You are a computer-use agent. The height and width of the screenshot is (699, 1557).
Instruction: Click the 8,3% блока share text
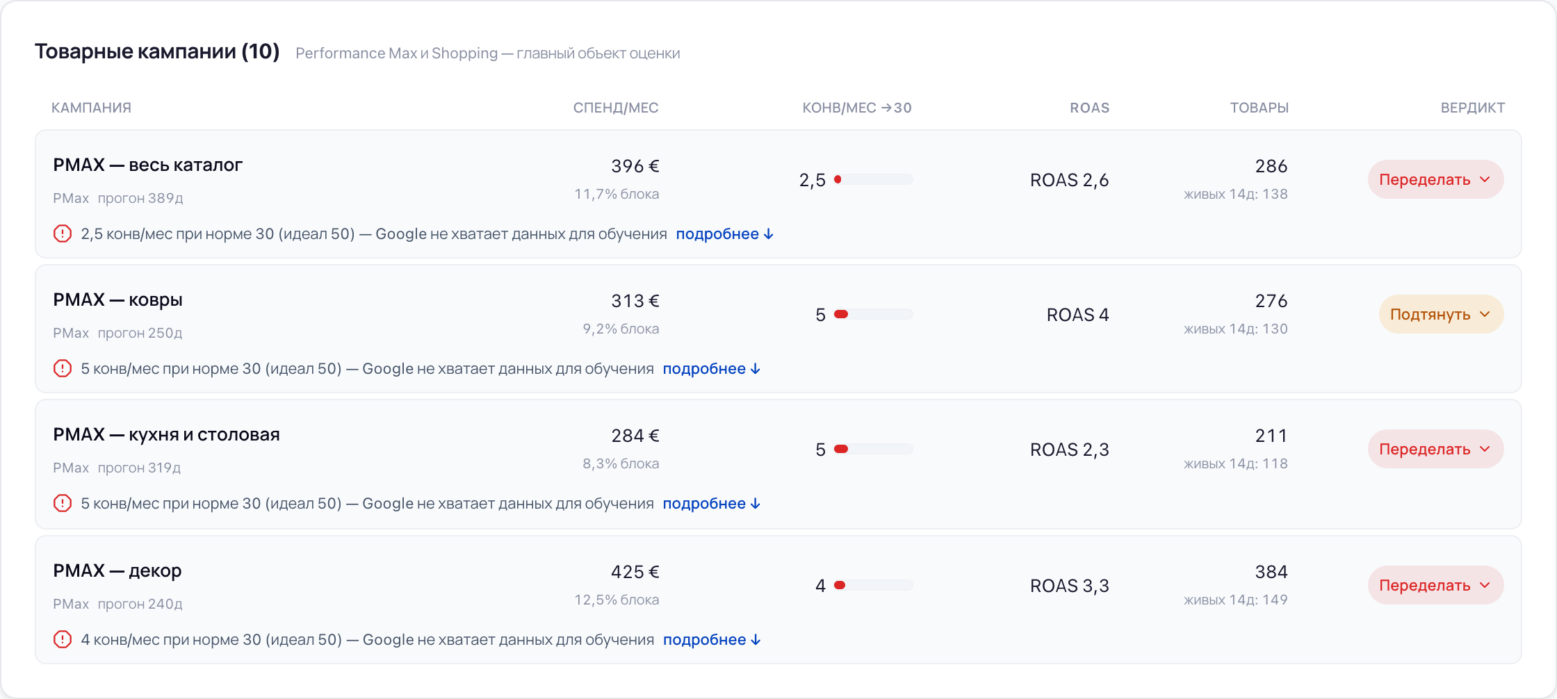click(x=621, y=463)
